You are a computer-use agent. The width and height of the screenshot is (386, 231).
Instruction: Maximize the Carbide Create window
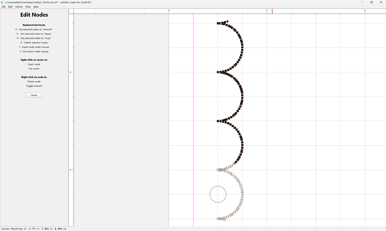[371, 2]
